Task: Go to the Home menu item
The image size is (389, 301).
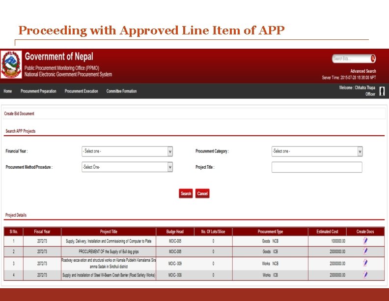Action: (x=8, y=91)
